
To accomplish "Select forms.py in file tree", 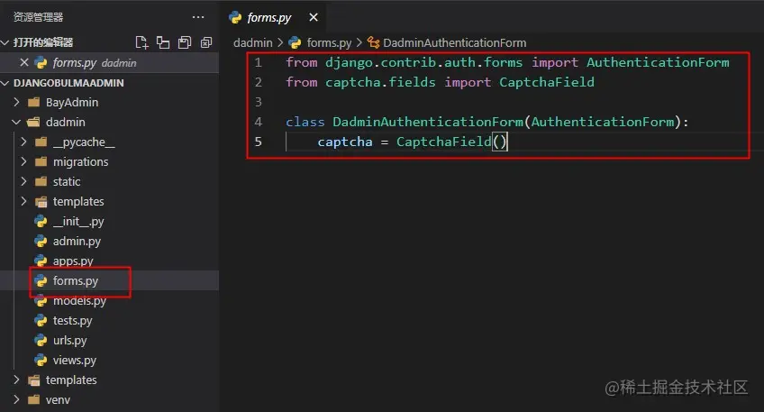I will pos(75,281).
